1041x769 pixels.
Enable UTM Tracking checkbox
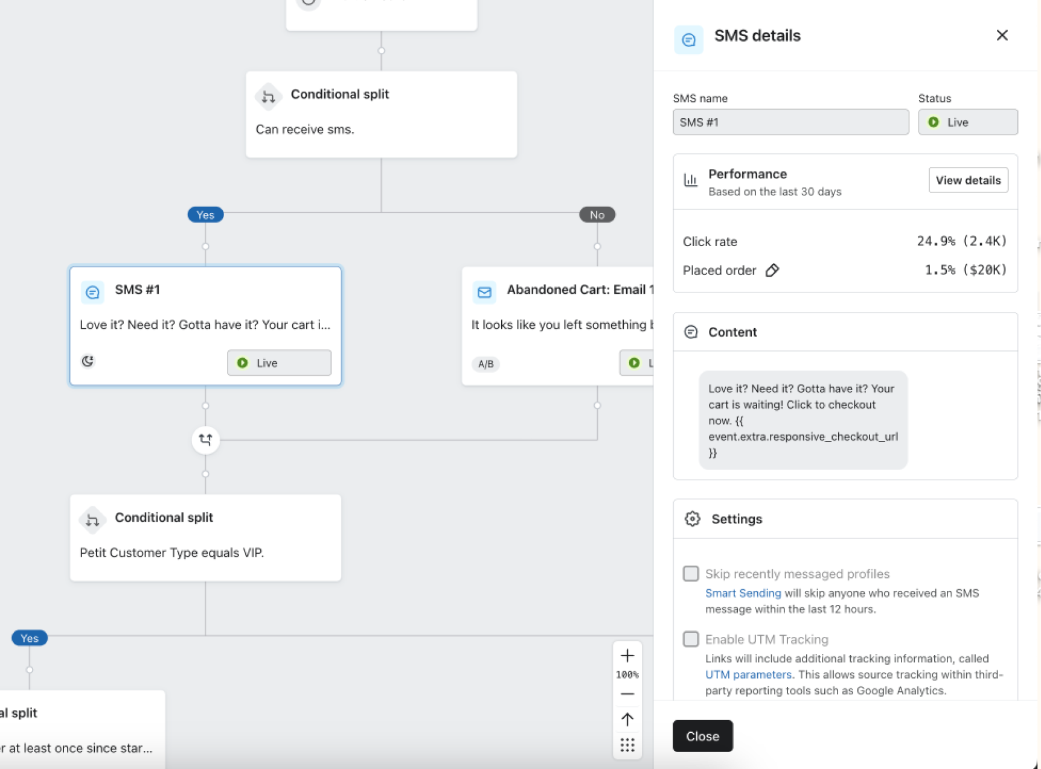point(691,639)
